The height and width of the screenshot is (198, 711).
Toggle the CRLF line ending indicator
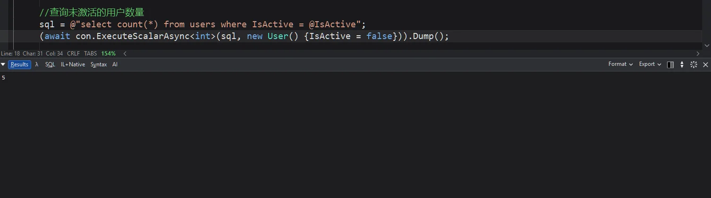[x=74, y=54]
